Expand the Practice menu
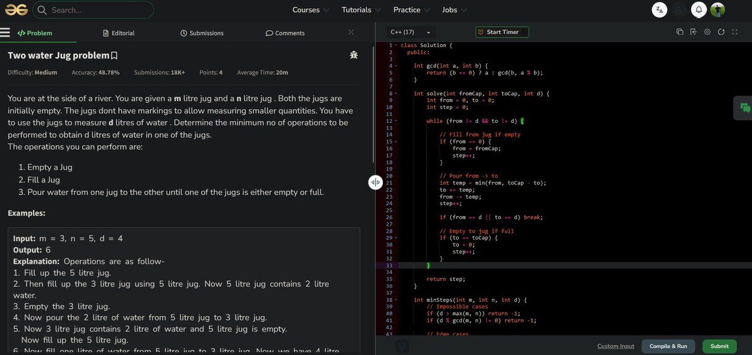 point(411,9)
